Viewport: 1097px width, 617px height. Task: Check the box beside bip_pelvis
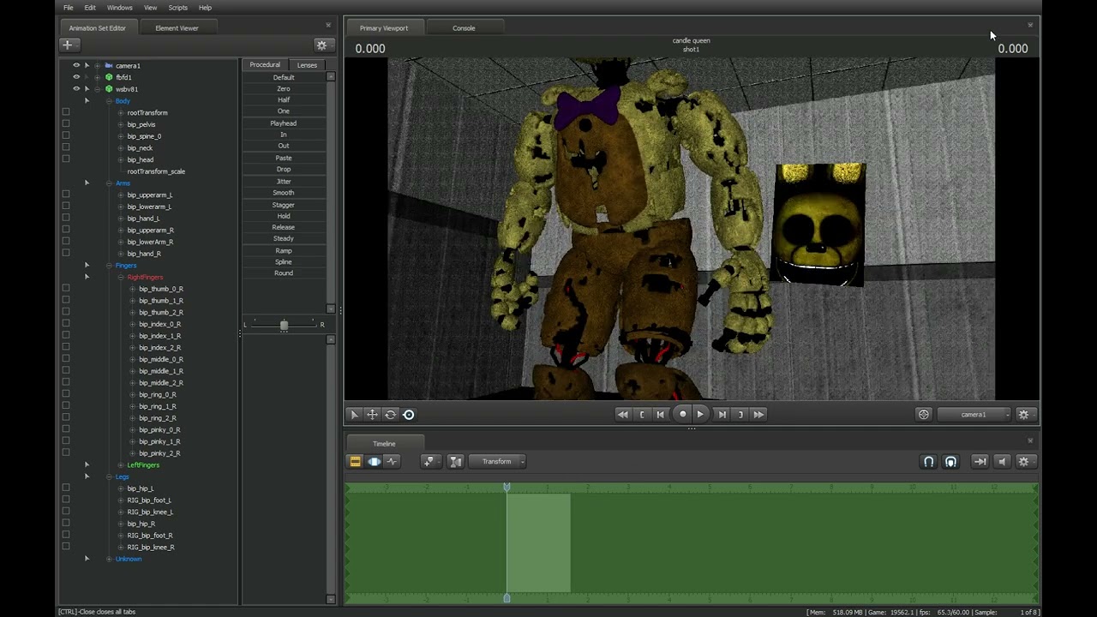pos(66,123)
